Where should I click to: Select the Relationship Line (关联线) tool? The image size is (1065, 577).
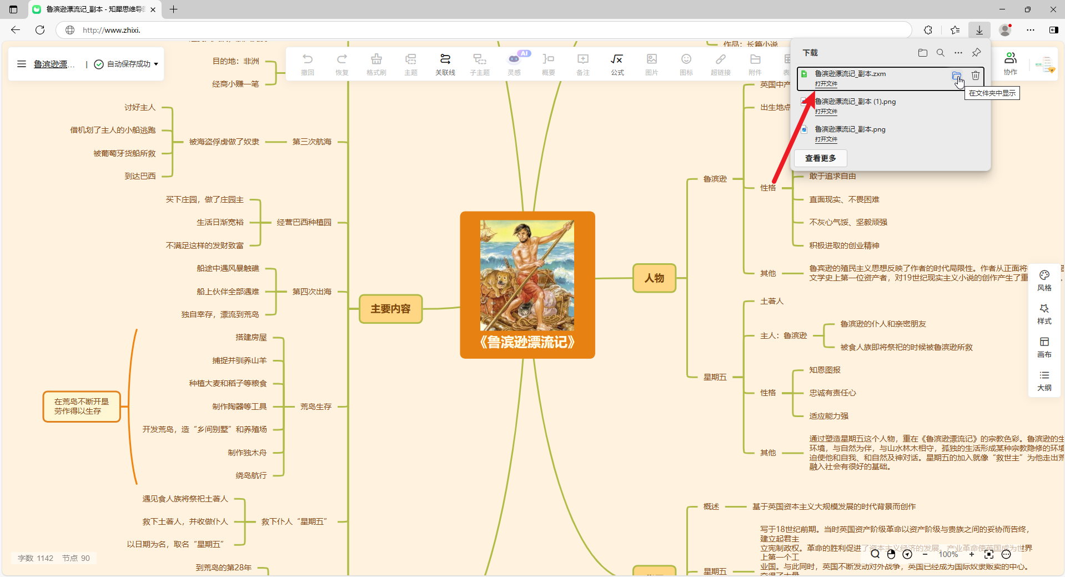(x=445, y=64)
